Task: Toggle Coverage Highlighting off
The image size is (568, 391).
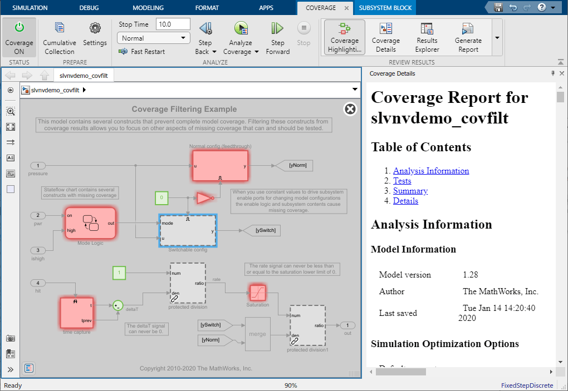Action: (x=344, y=37)
